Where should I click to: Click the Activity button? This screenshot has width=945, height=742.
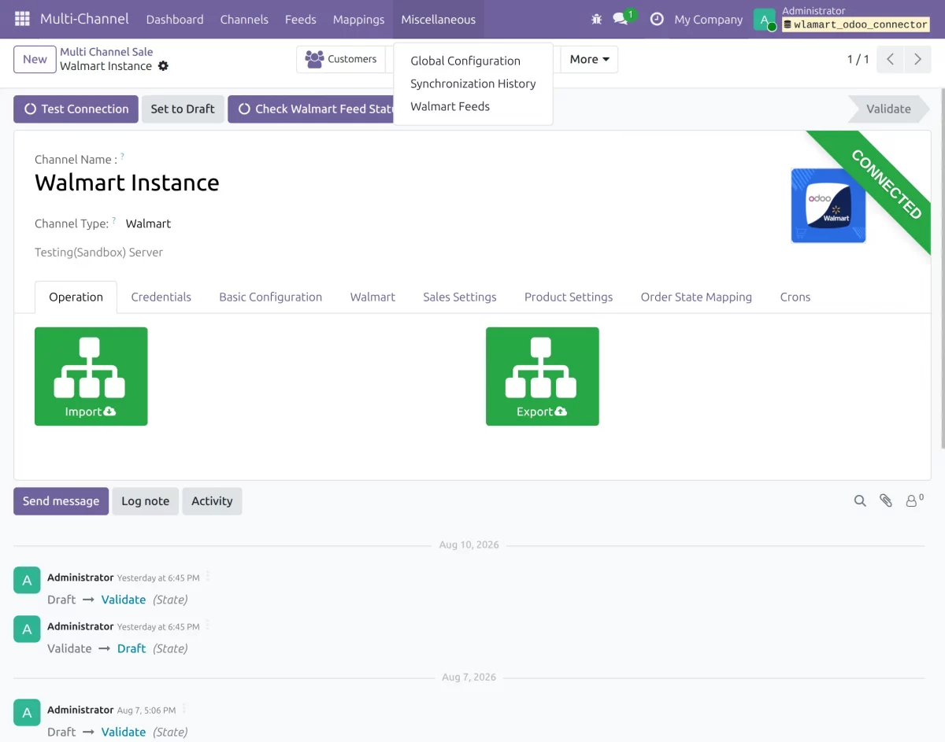(212, 500)
